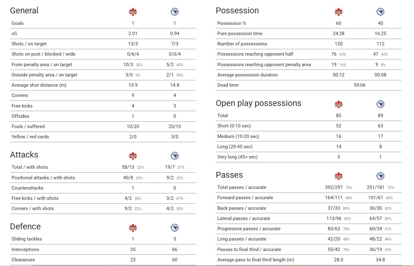
Task: Select the Counterattacks row label
Action: pos(27,188)
